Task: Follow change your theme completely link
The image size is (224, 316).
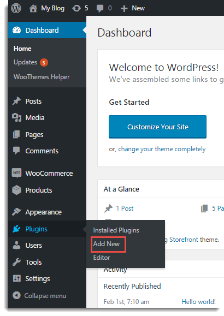Action: 162,149
